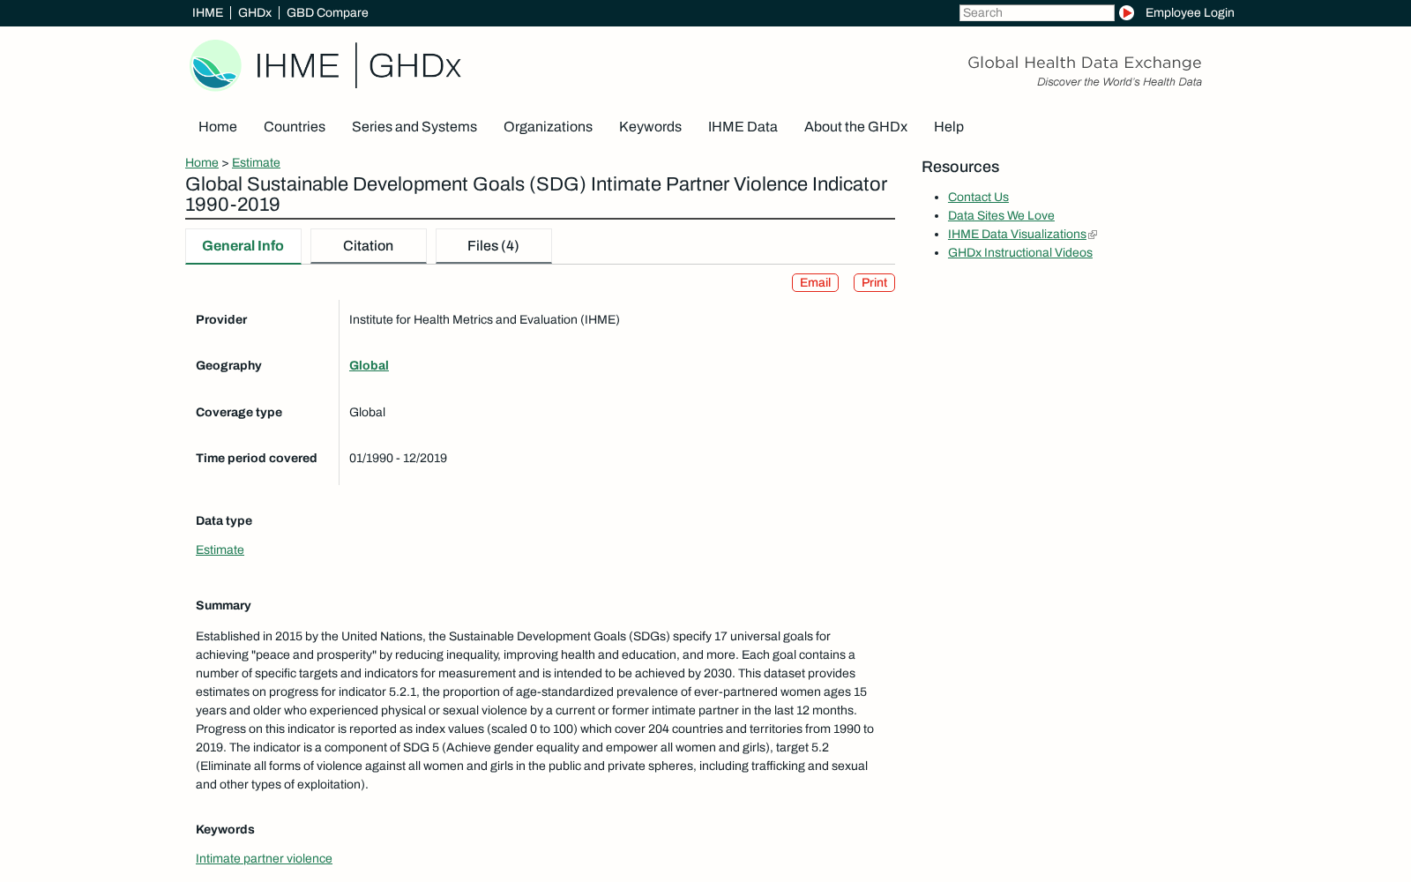Click the Resources heading

[x=960, y=168]
